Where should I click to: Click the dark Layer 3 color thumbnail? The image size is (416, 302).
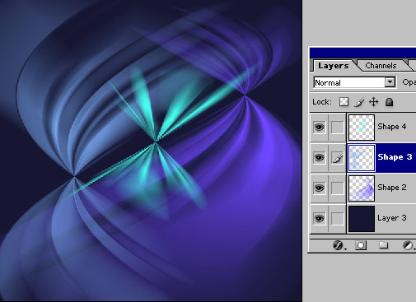[362, 219]
